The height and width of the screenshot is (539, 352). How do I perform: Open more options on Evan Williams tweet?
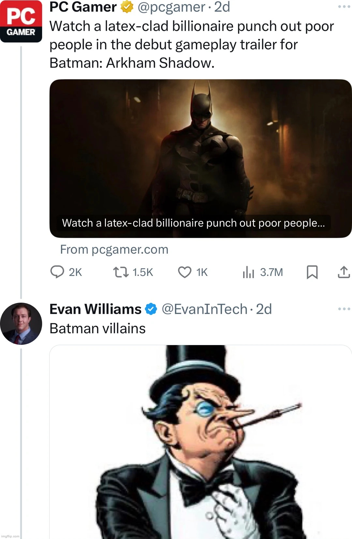pos(344,309)
